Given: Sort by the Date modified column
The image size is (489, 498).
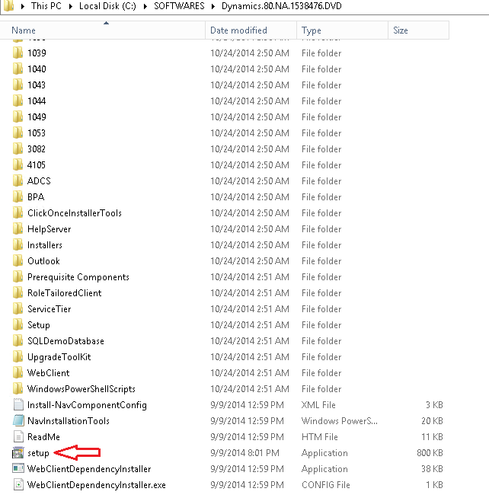Looking at the screenshot, I should tap(238, 30).
